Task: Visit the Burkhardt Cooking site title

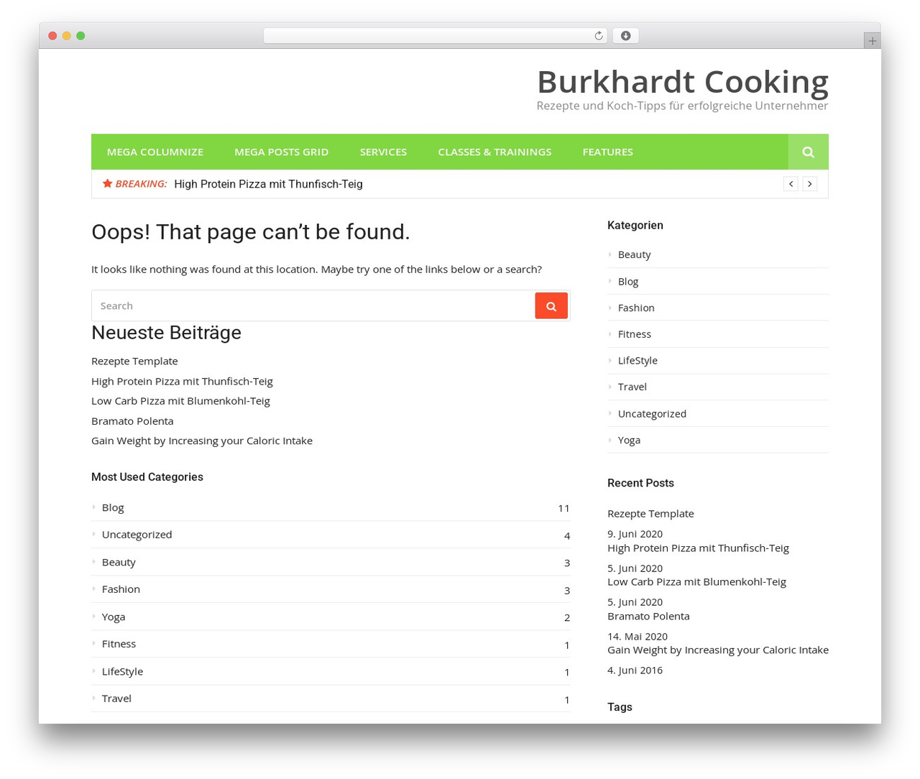Action: point(682,82)
